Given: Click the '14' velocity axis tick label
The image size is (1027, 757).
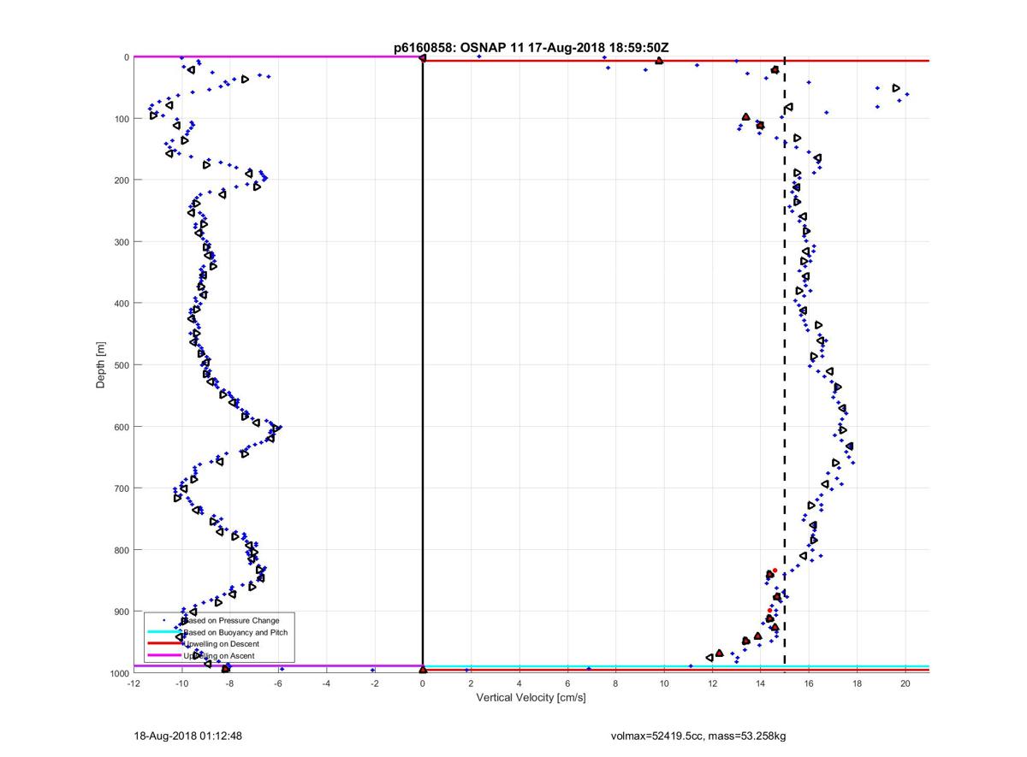Looking at the screenshot, I should point(761,684).
